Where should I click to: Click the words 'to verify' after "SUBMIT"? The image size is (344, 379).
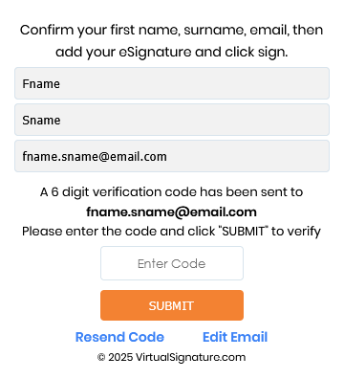click(296, 232)
